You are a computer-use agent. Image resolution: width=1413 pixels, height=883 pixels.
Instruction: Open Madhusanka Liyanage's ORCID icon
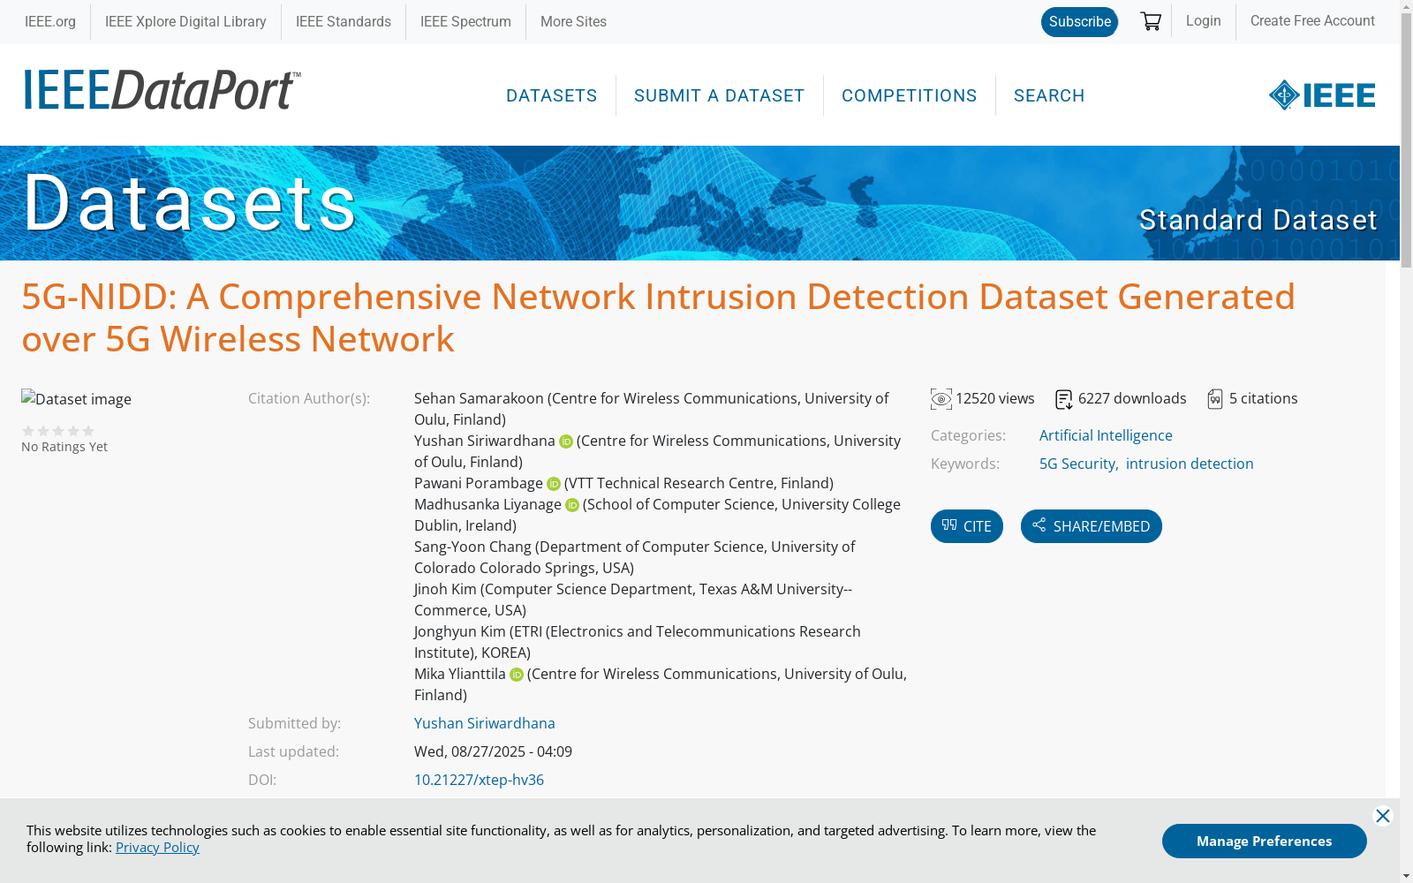pos(572,505)
